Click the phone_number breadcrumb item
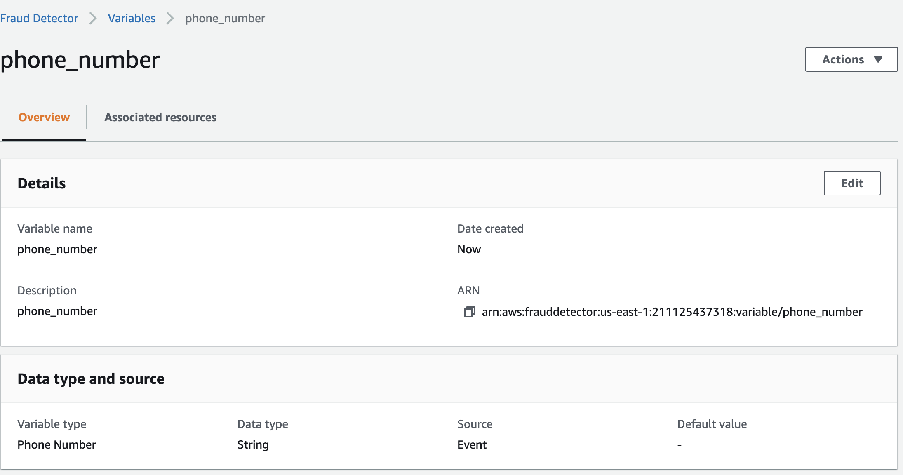 pyautogui.click(x=225, y=18)
